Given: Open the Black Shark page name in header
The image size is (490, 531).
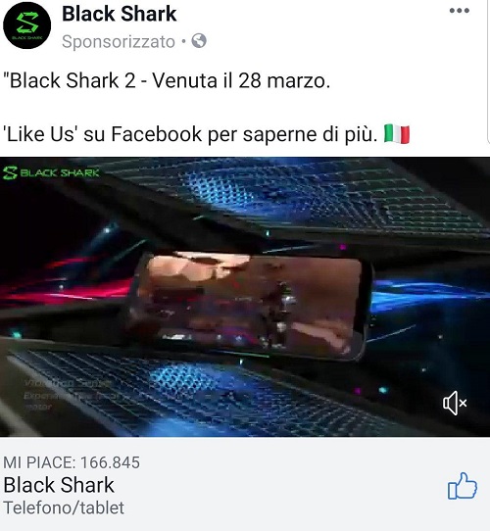Looking at the screenshot, I should tap(119, 14).
